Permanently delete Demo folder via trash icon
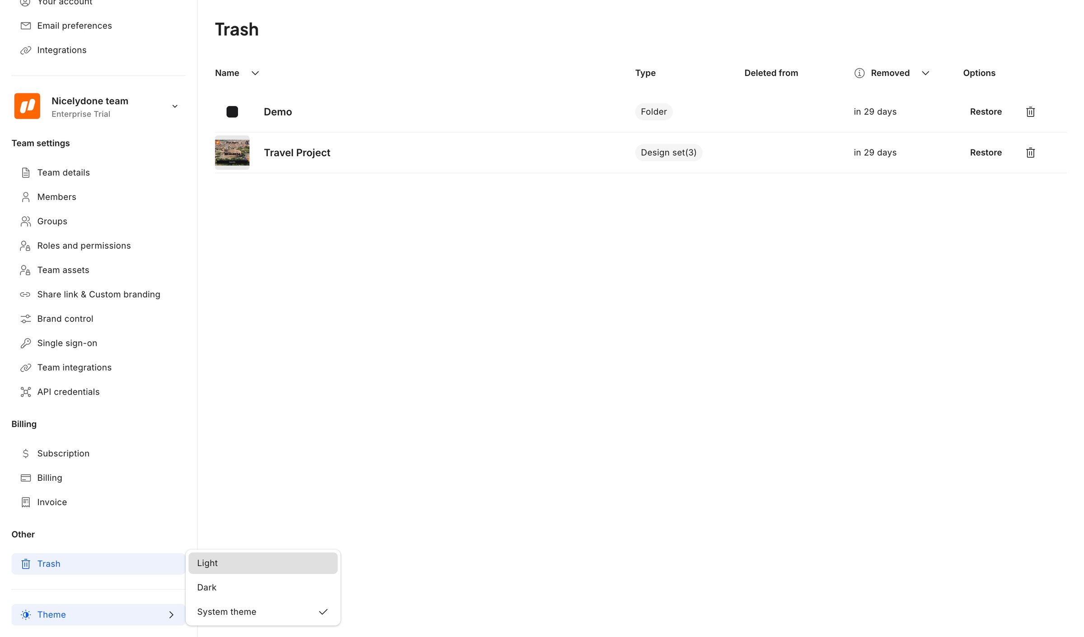Screen dimensions: 1084x637 1030,112
